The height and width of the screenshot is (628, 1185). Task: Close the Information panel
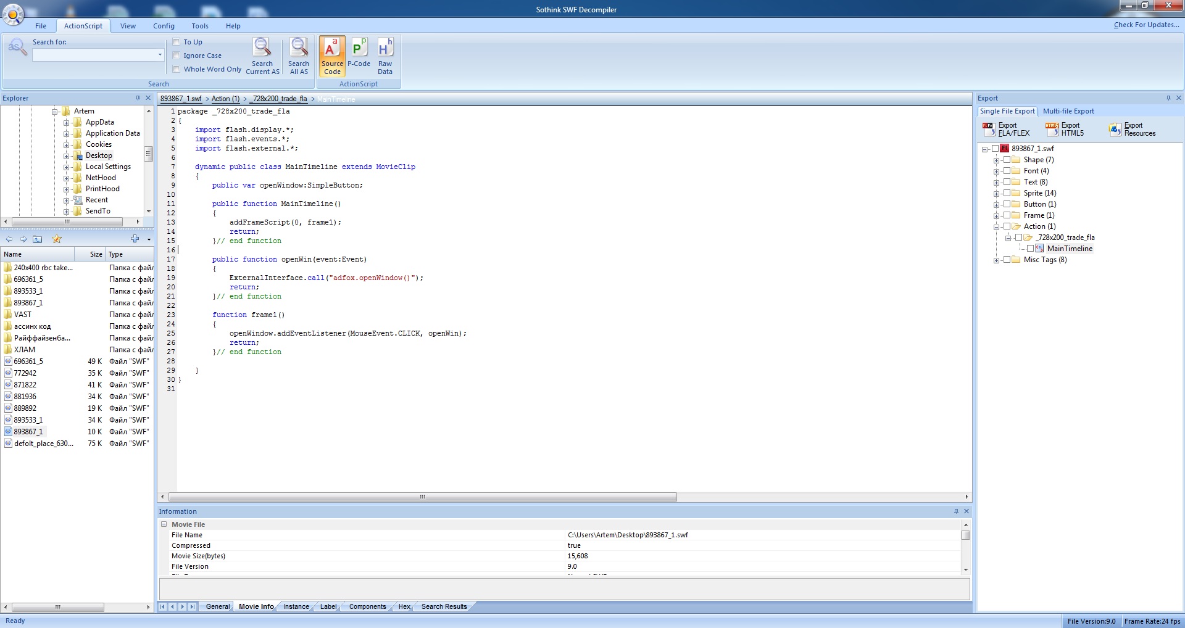(967, 511)
